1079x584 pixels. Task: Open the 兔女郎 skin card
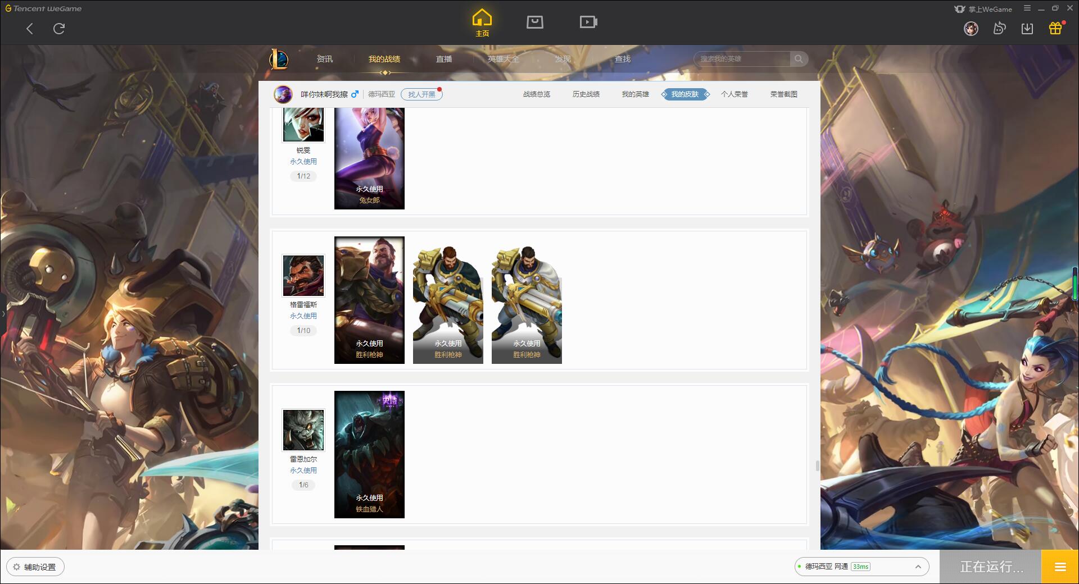369,158
